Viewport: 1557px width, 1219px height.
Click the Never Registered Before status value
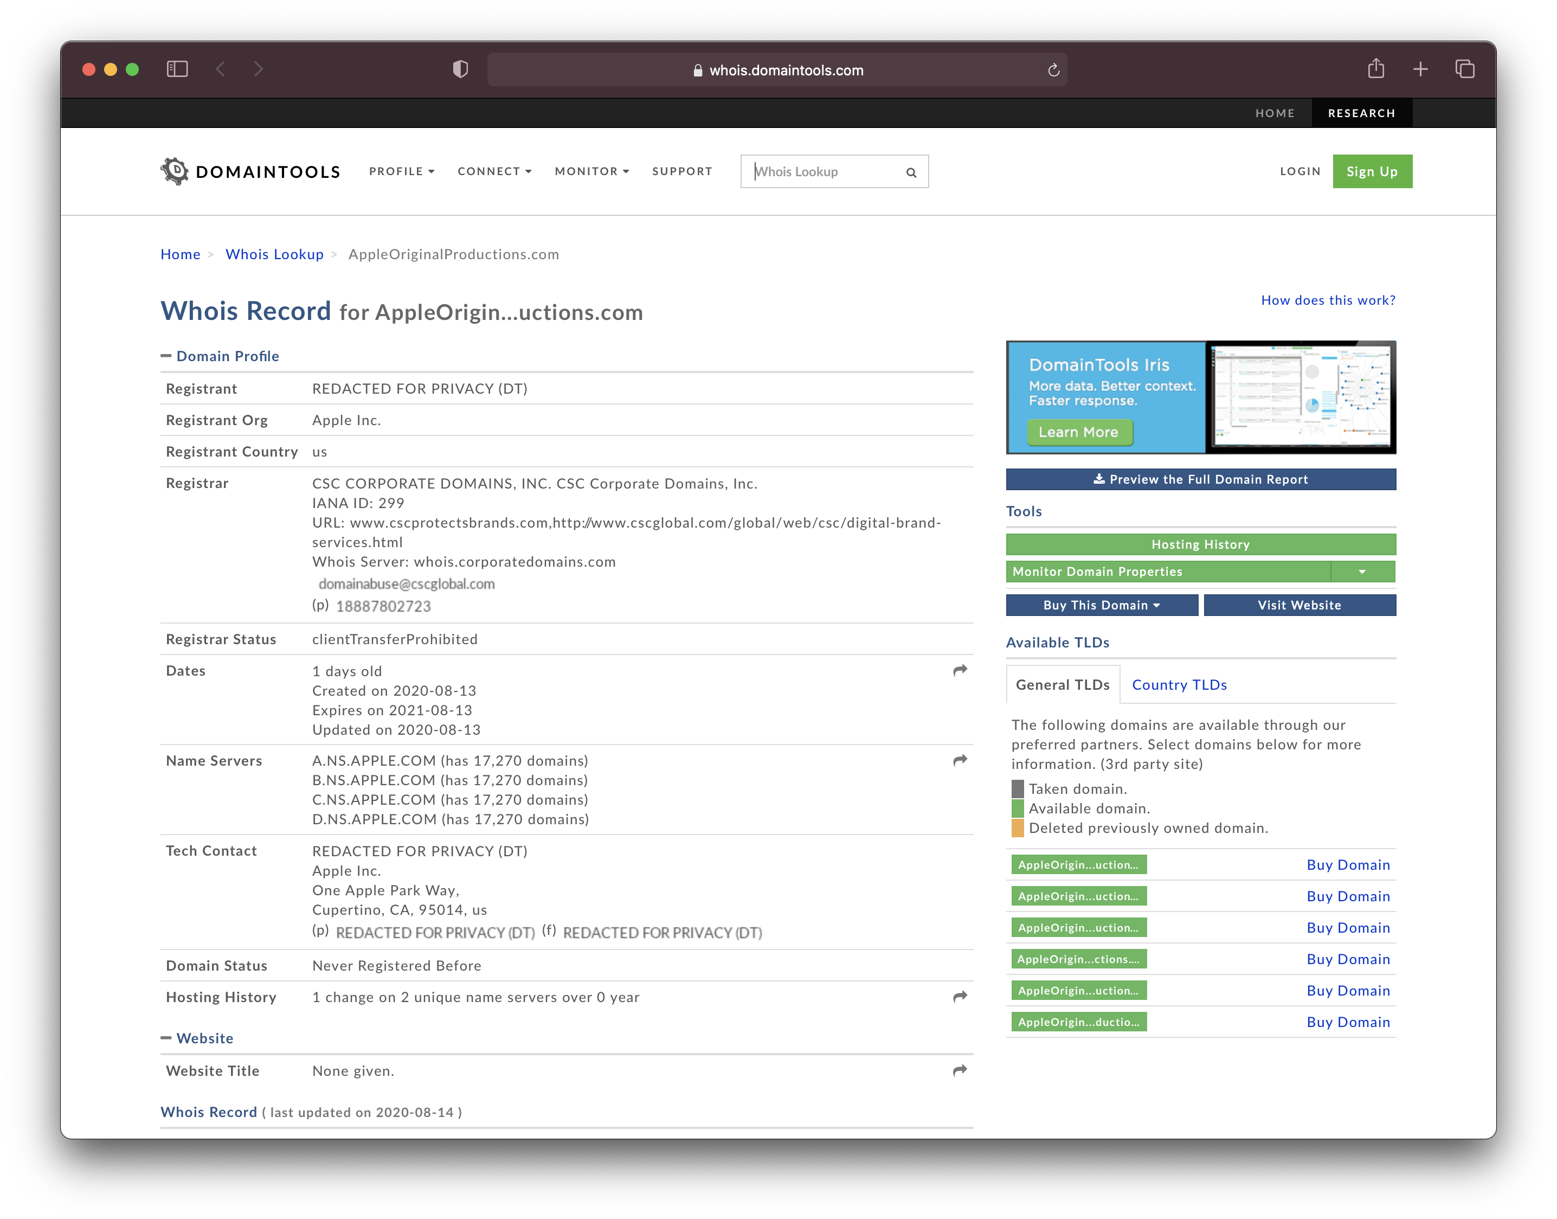click(397, 966)
